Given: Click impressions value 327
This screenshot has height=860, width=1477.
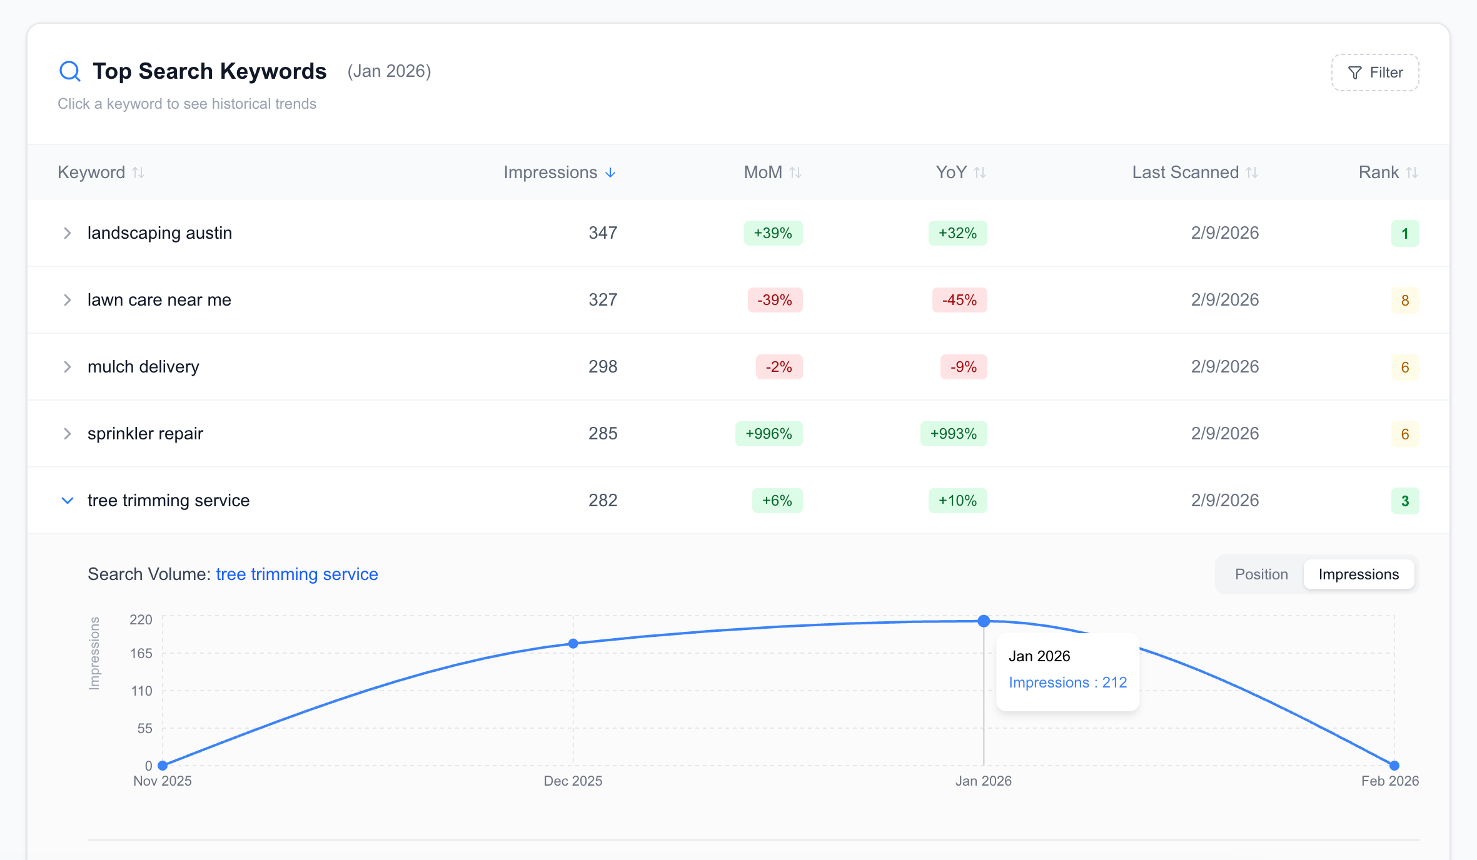Looking at the screenshot, I should tap(603, 300).
